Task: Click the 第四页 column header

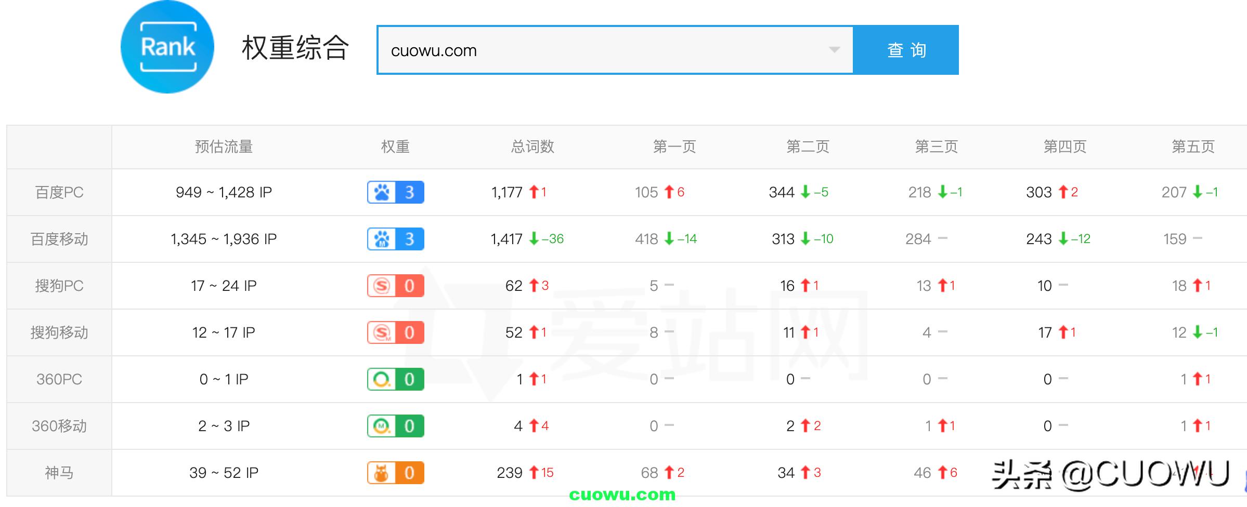Action: 1065,147
